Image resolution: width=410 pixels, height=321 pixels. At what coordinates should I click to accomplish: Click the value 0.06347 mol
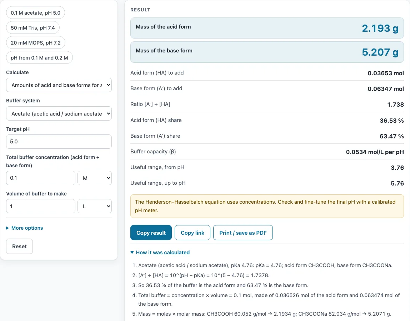[386, 89]
